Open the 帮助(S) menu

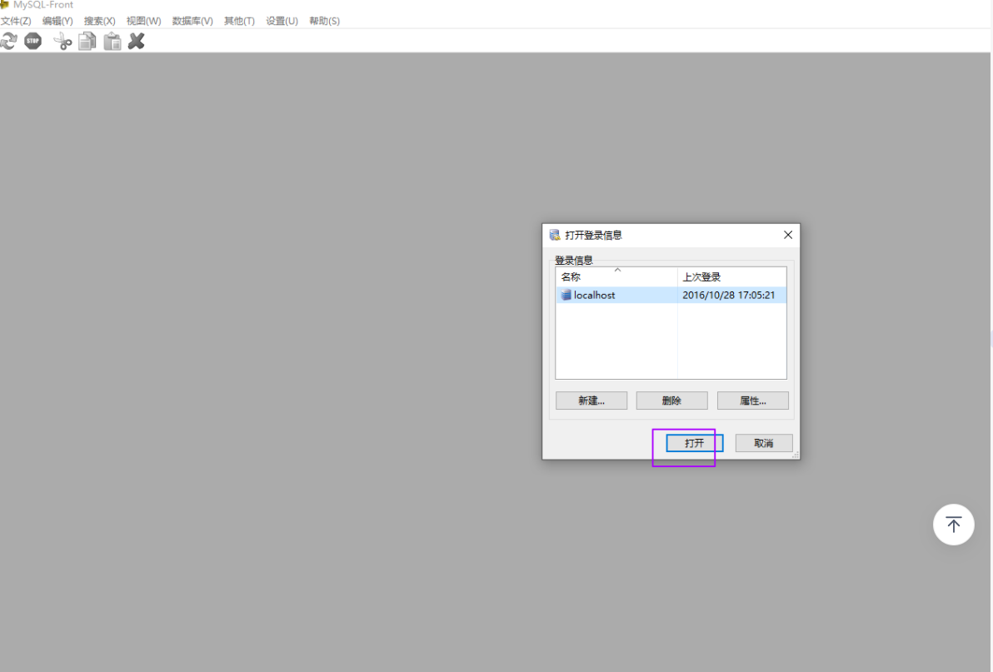pos(324,21)
